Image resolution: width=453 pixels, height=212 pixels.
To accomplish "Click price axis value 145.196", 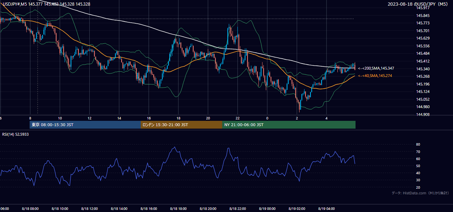I will 423,84.
